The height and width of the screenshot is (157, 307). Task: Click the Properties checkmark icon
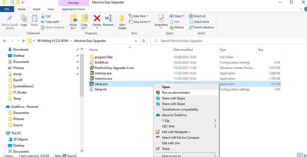click(x=161, y=18)
